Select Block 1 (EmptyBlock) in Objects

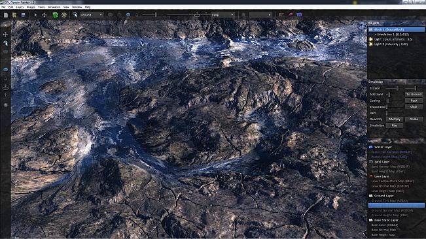(x=397, y=29)
